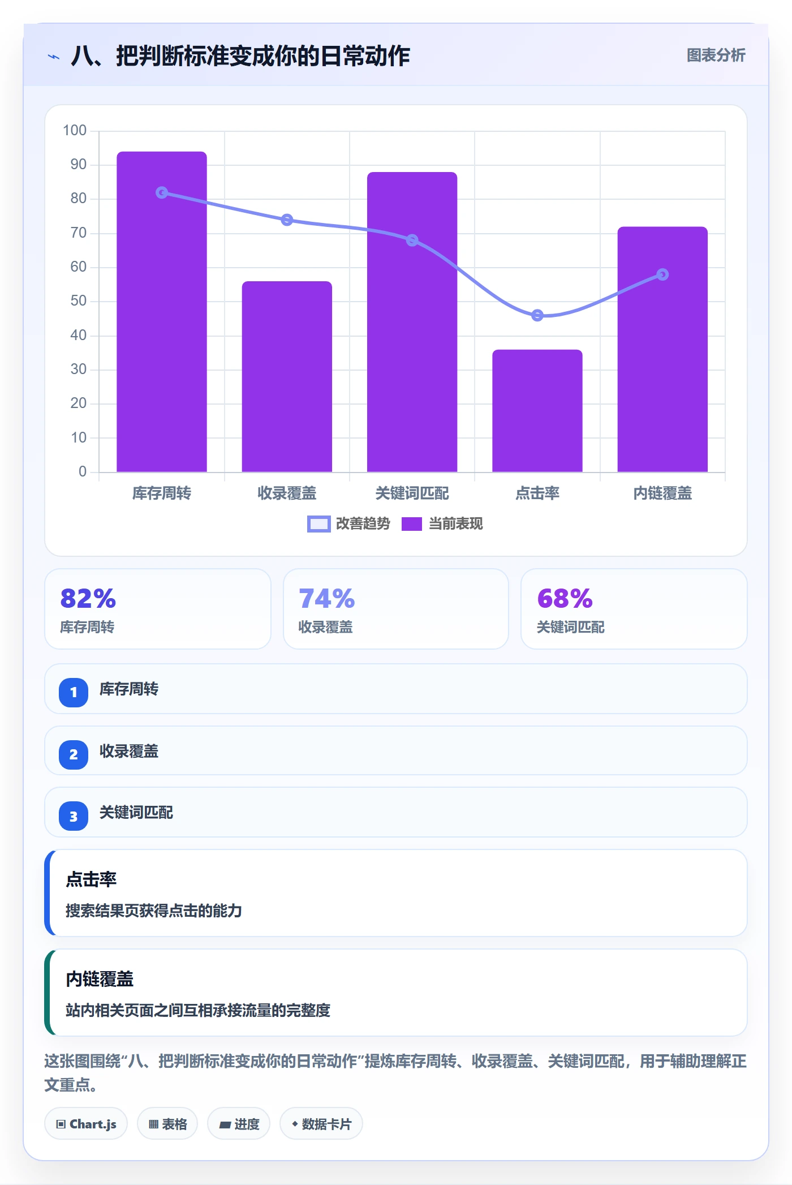Click the 图表分析 label in the header
The height and width of the screenshot is (1185, 792).
(x=716, y=55)
